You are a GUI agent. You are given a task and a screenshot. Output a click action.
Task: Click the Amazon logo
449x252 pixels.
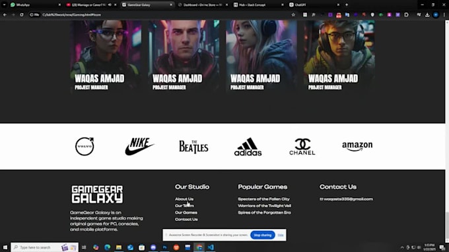click(357, 146)
